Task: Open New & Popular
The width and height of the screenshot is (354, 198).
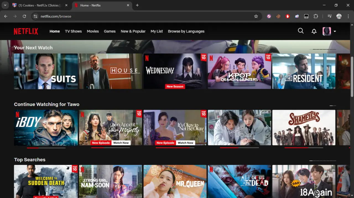Action: [133, 31]
